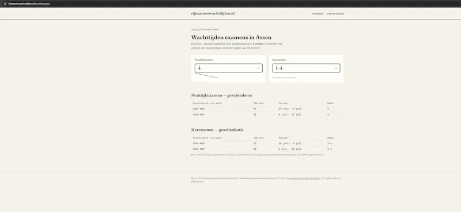461x212 pixels.
Task: Click the Praktijkexamen trend sparkline
Action: [206, 76]
